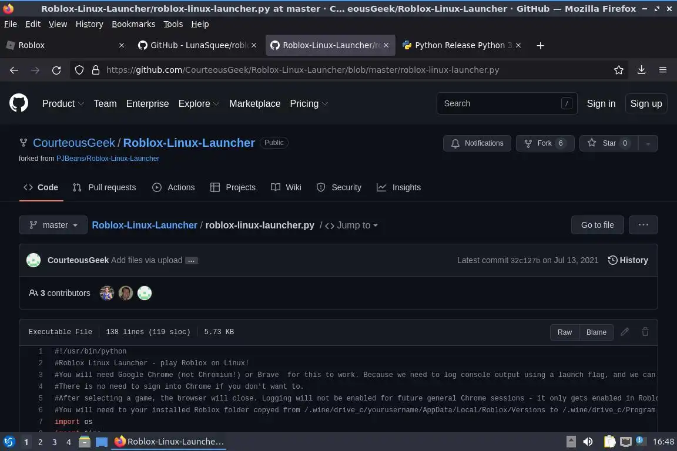Viewport: 677px width, 451px height.
Task: Open the File menu
Action: tap(11, 24)
